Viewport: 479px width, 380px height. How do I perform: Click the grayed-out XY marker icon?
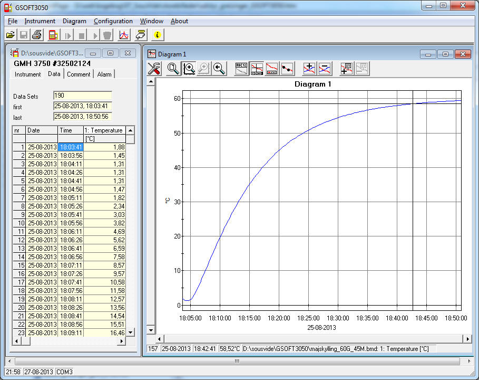tap(362, 69)
